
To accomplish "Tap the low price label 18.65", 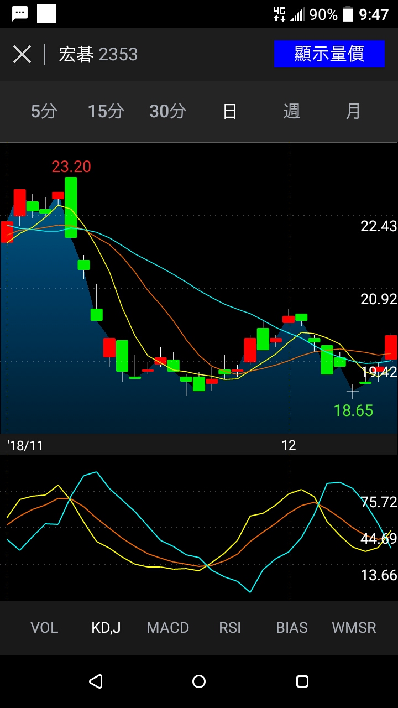I will coord(353,410).
